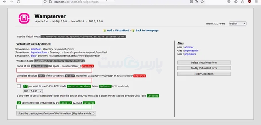Open the localhost ServerName link
This screenshot has width=261, height=125.
pos(36,49)
